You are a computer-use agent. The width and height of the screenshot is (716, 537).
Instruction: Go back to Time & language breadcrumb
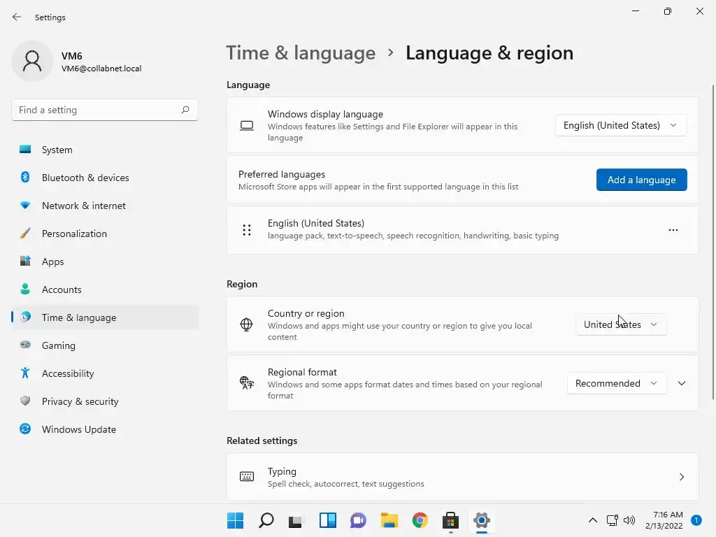[x=301, y=53]
